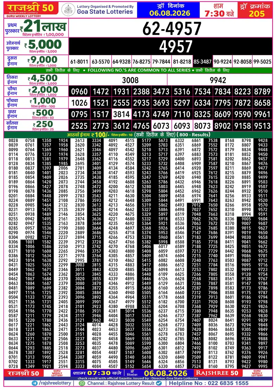Click the ₹5,000 consolation prize amount
Viewport: 275px width, 389px height.
pos(43,44)
